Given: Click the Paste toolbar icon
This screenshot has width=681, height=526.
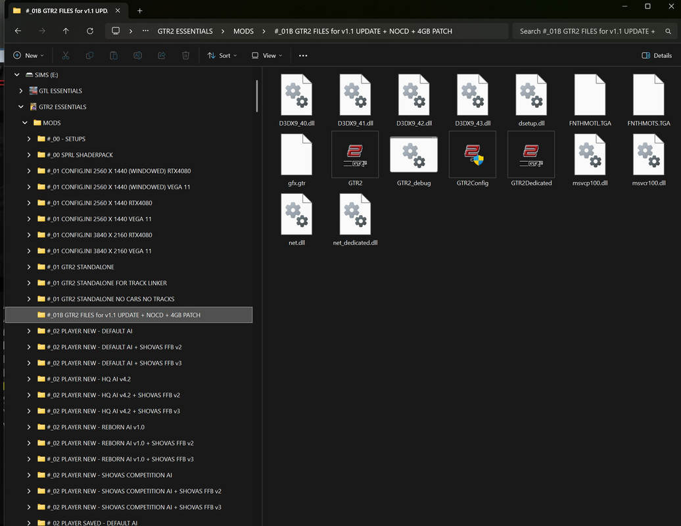Looking at the screenshot, I should coord(113,56).
